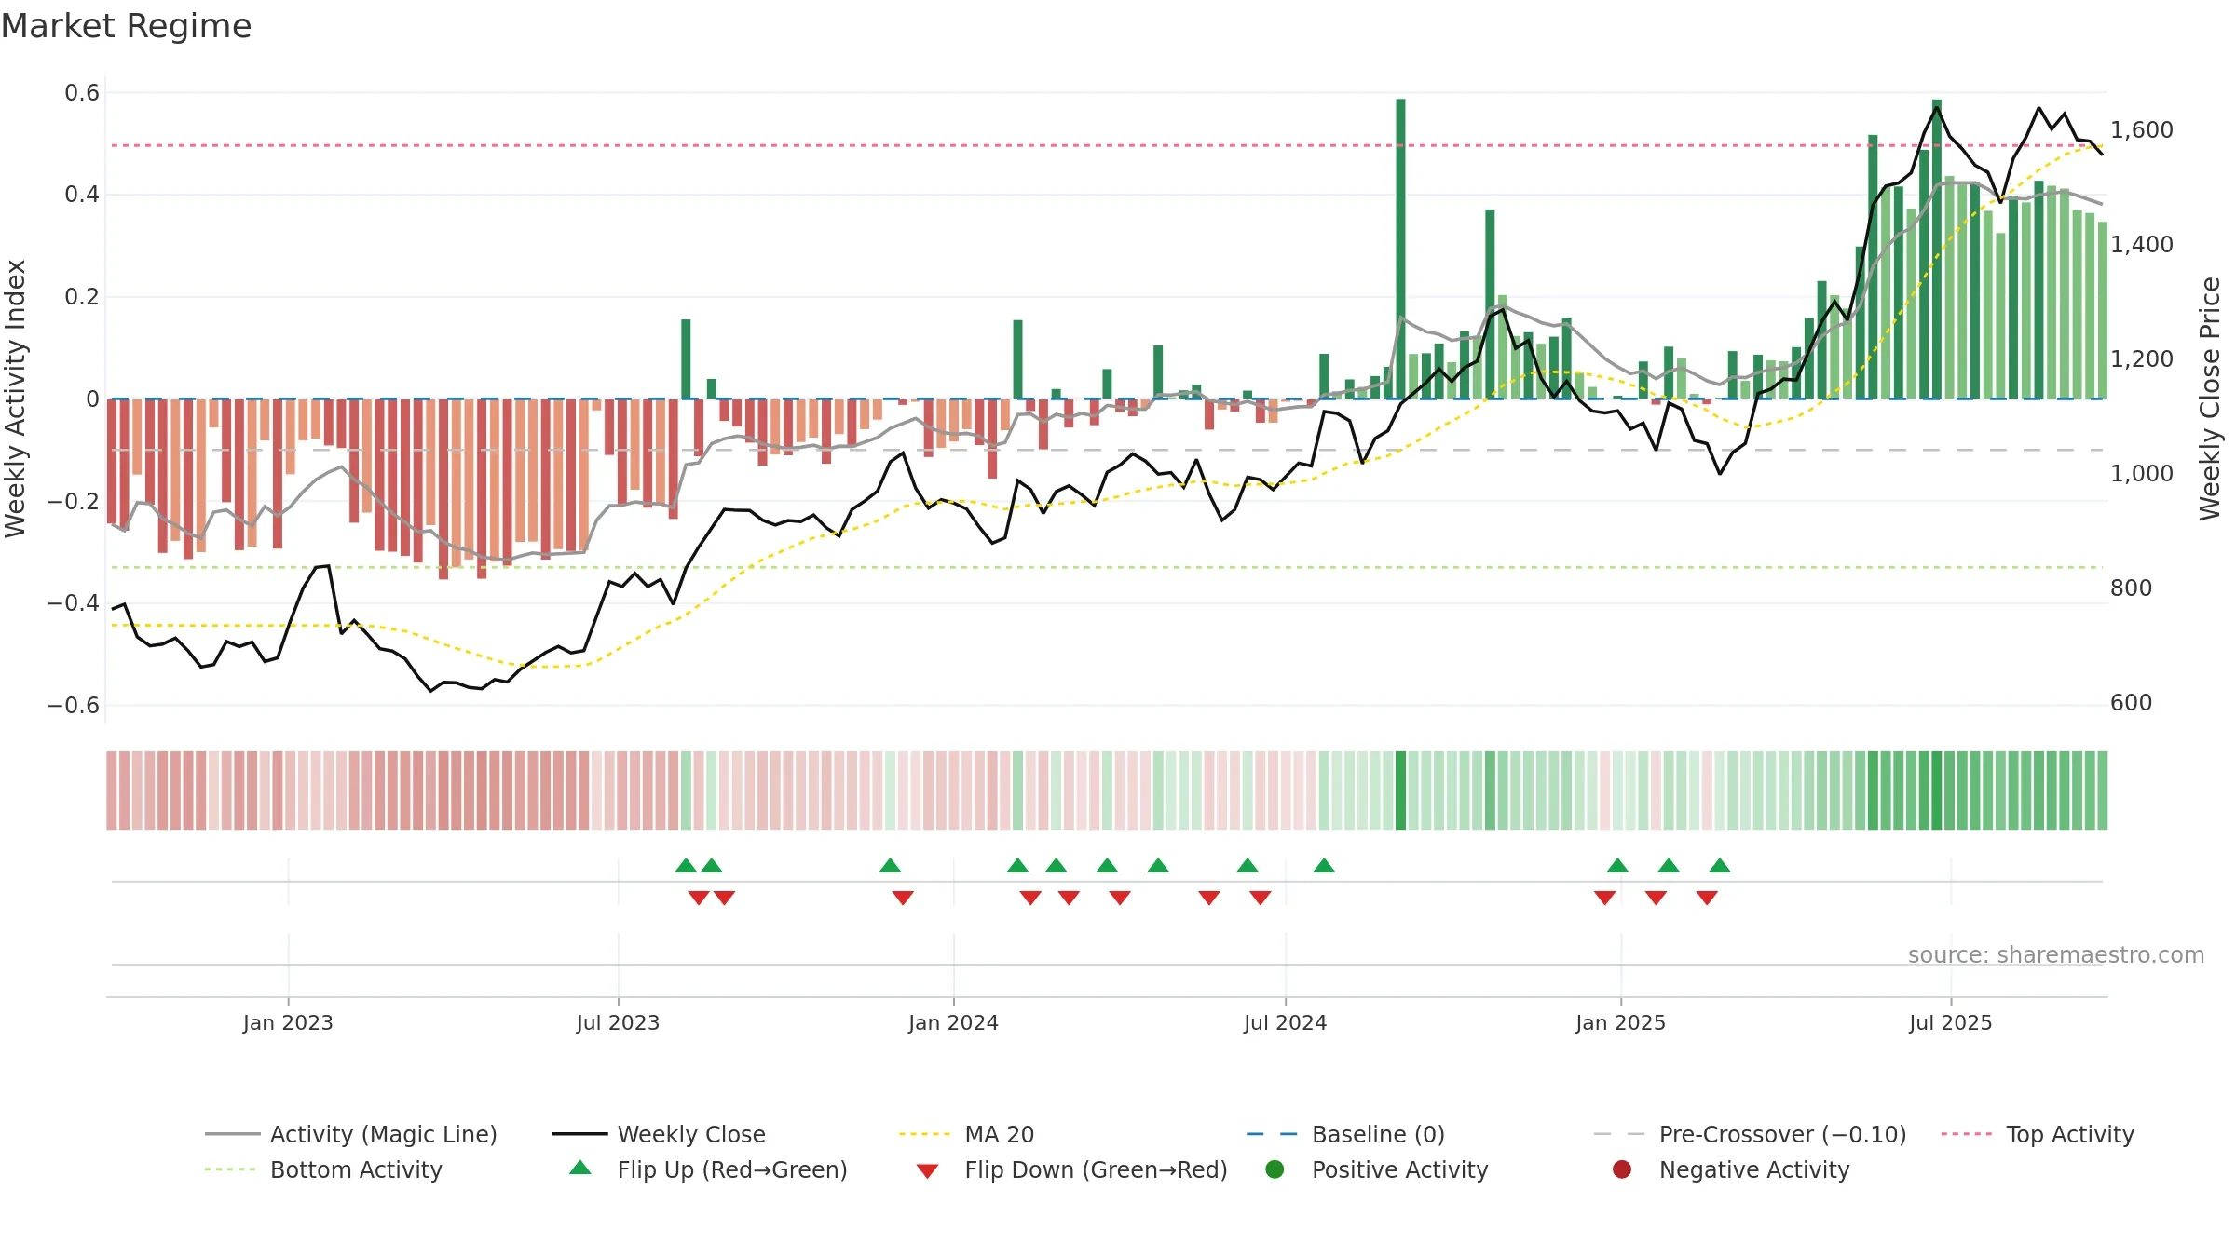Image resolution: width=2236 pixels, height=1257 pixels.
Task: Click the 600 tick on the price axis
Action: tap(2132, 703)
